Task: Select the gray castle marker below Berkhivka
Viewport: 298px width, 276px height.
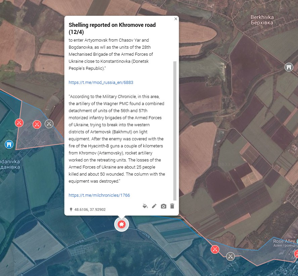Action: 289,67
